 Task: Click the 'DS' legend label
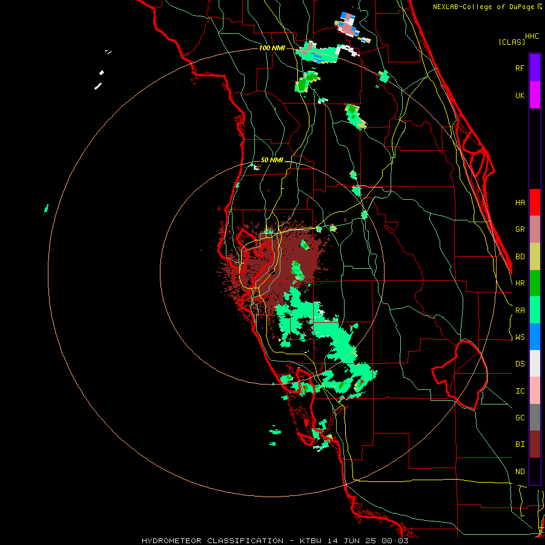[520, 364]
